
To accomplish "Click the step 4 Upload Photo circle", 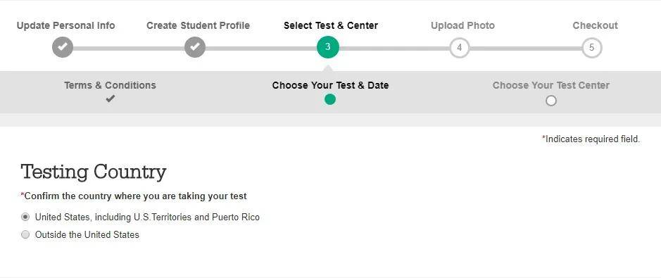I will [x=460, y=48].
